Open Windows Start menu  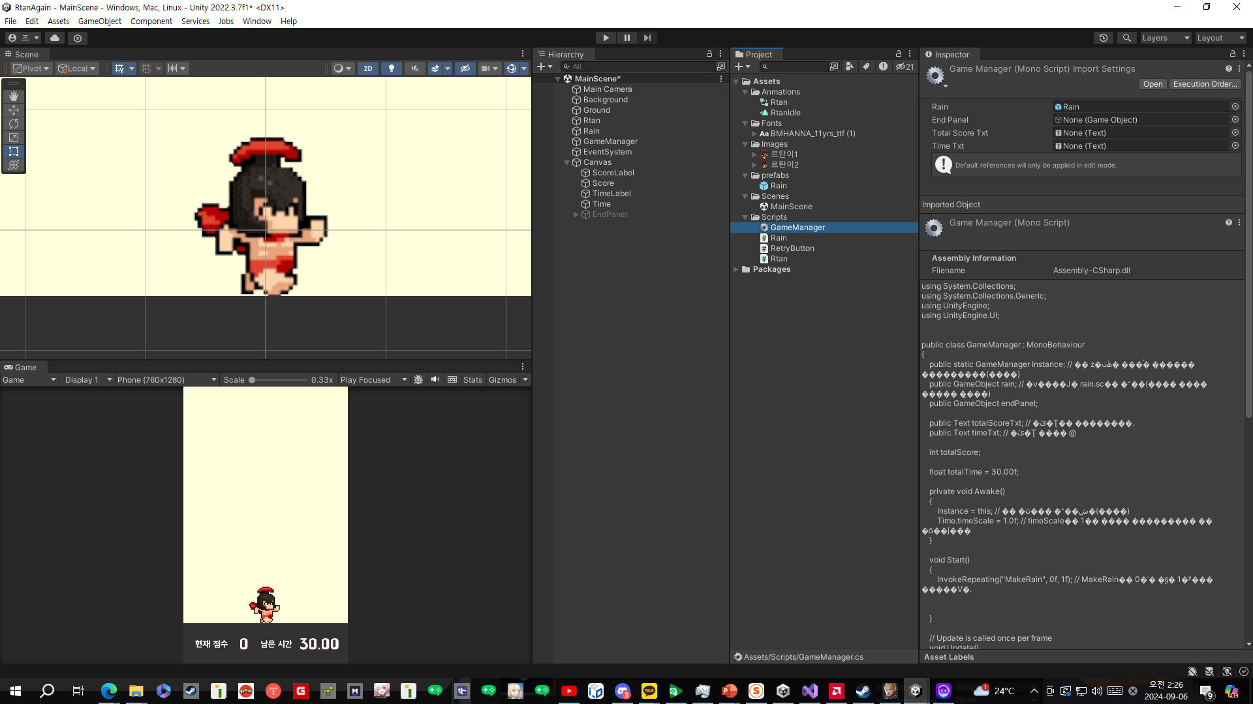pyautogui.click(x=16, y=691)
